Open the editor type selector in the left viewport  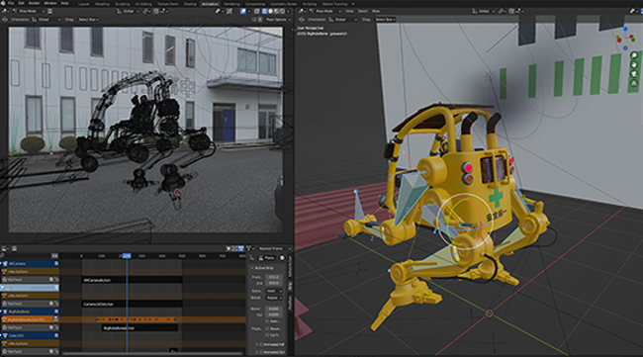pos(4,11)
